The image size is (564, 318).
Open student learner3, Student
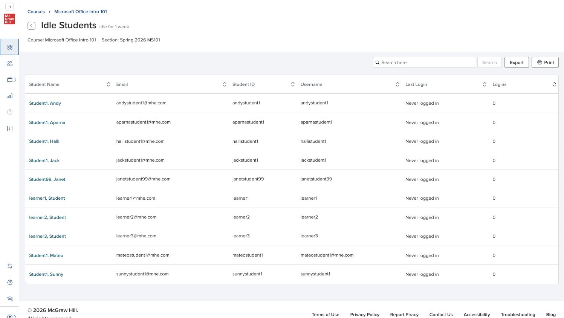pyautogui.click(x=47, y=236)
